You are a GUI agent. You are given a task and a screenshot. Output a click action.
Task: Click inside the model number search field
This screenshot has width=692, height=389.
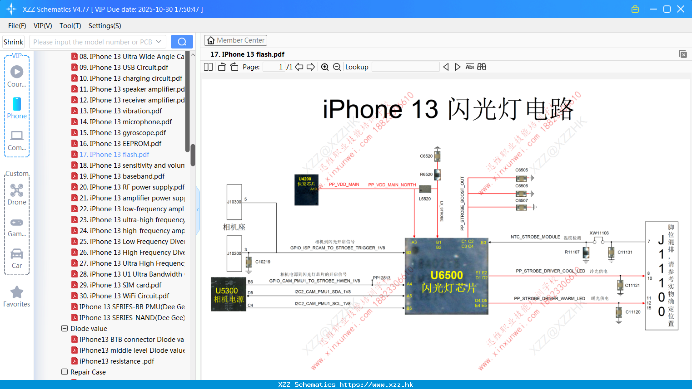tap(92, 42)
